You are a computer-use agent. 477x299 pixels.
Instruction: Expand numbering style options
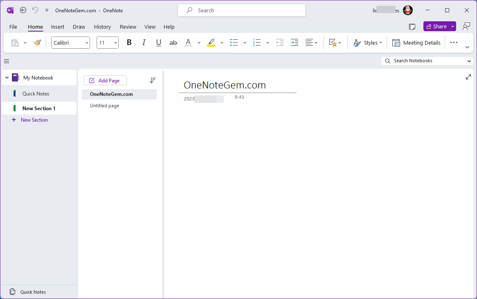268,43
